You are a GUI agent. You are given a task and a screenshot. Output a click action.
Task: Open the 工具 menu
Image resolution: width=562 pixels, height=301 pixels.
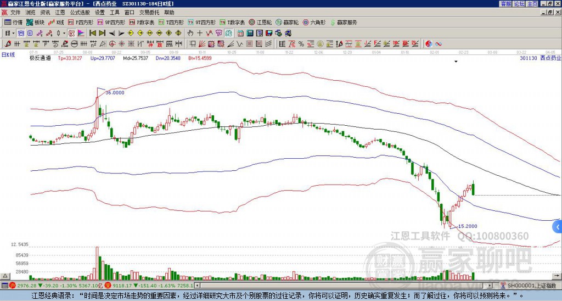pos(115,13)
